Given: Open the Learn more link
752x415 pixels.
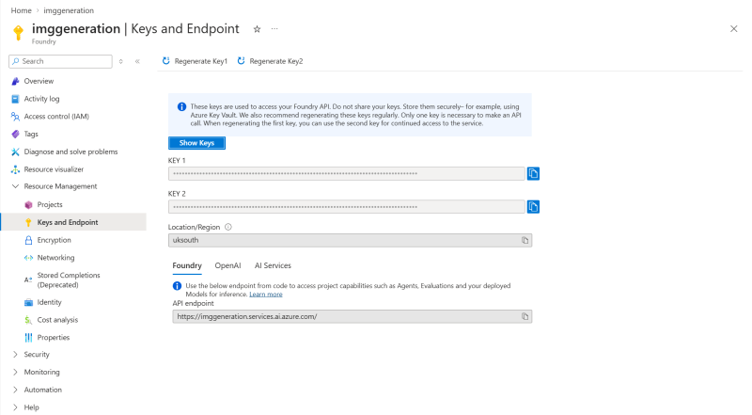Looking at the screenshot, I should tap(266, 295).
